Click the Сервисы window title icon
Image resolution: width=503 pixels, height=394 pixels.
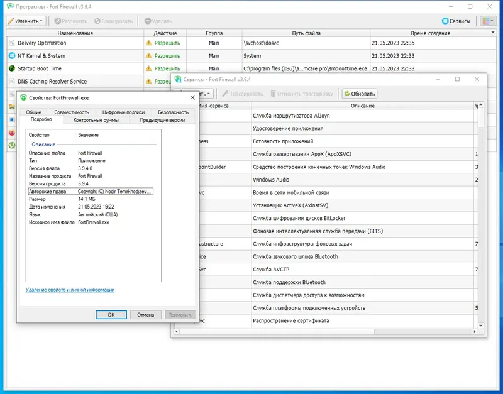[x=178, y=79]
